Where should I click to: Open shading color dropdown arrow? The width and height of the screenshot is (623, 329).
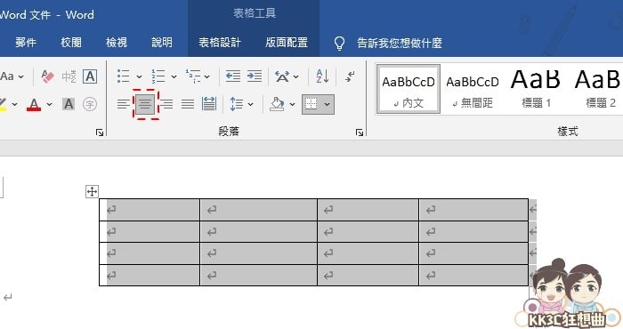point(293,104)
